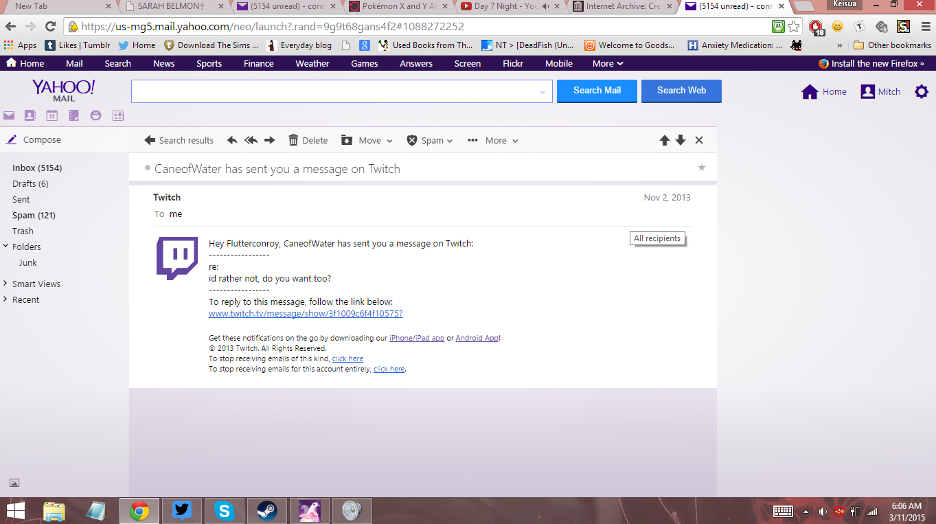
Task: Star the CaneofWater message
Action: [702, 168]
